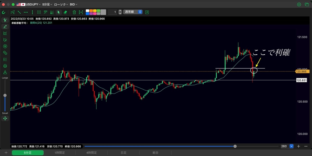The height and width of the screenshot is (156, 312).
Task: Toggle the crosshair cursor in the left sidebar
Action: pos(5,20)
